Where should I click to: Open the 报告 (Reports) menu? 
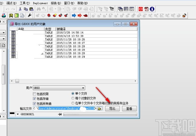click(x=56, y=3)
